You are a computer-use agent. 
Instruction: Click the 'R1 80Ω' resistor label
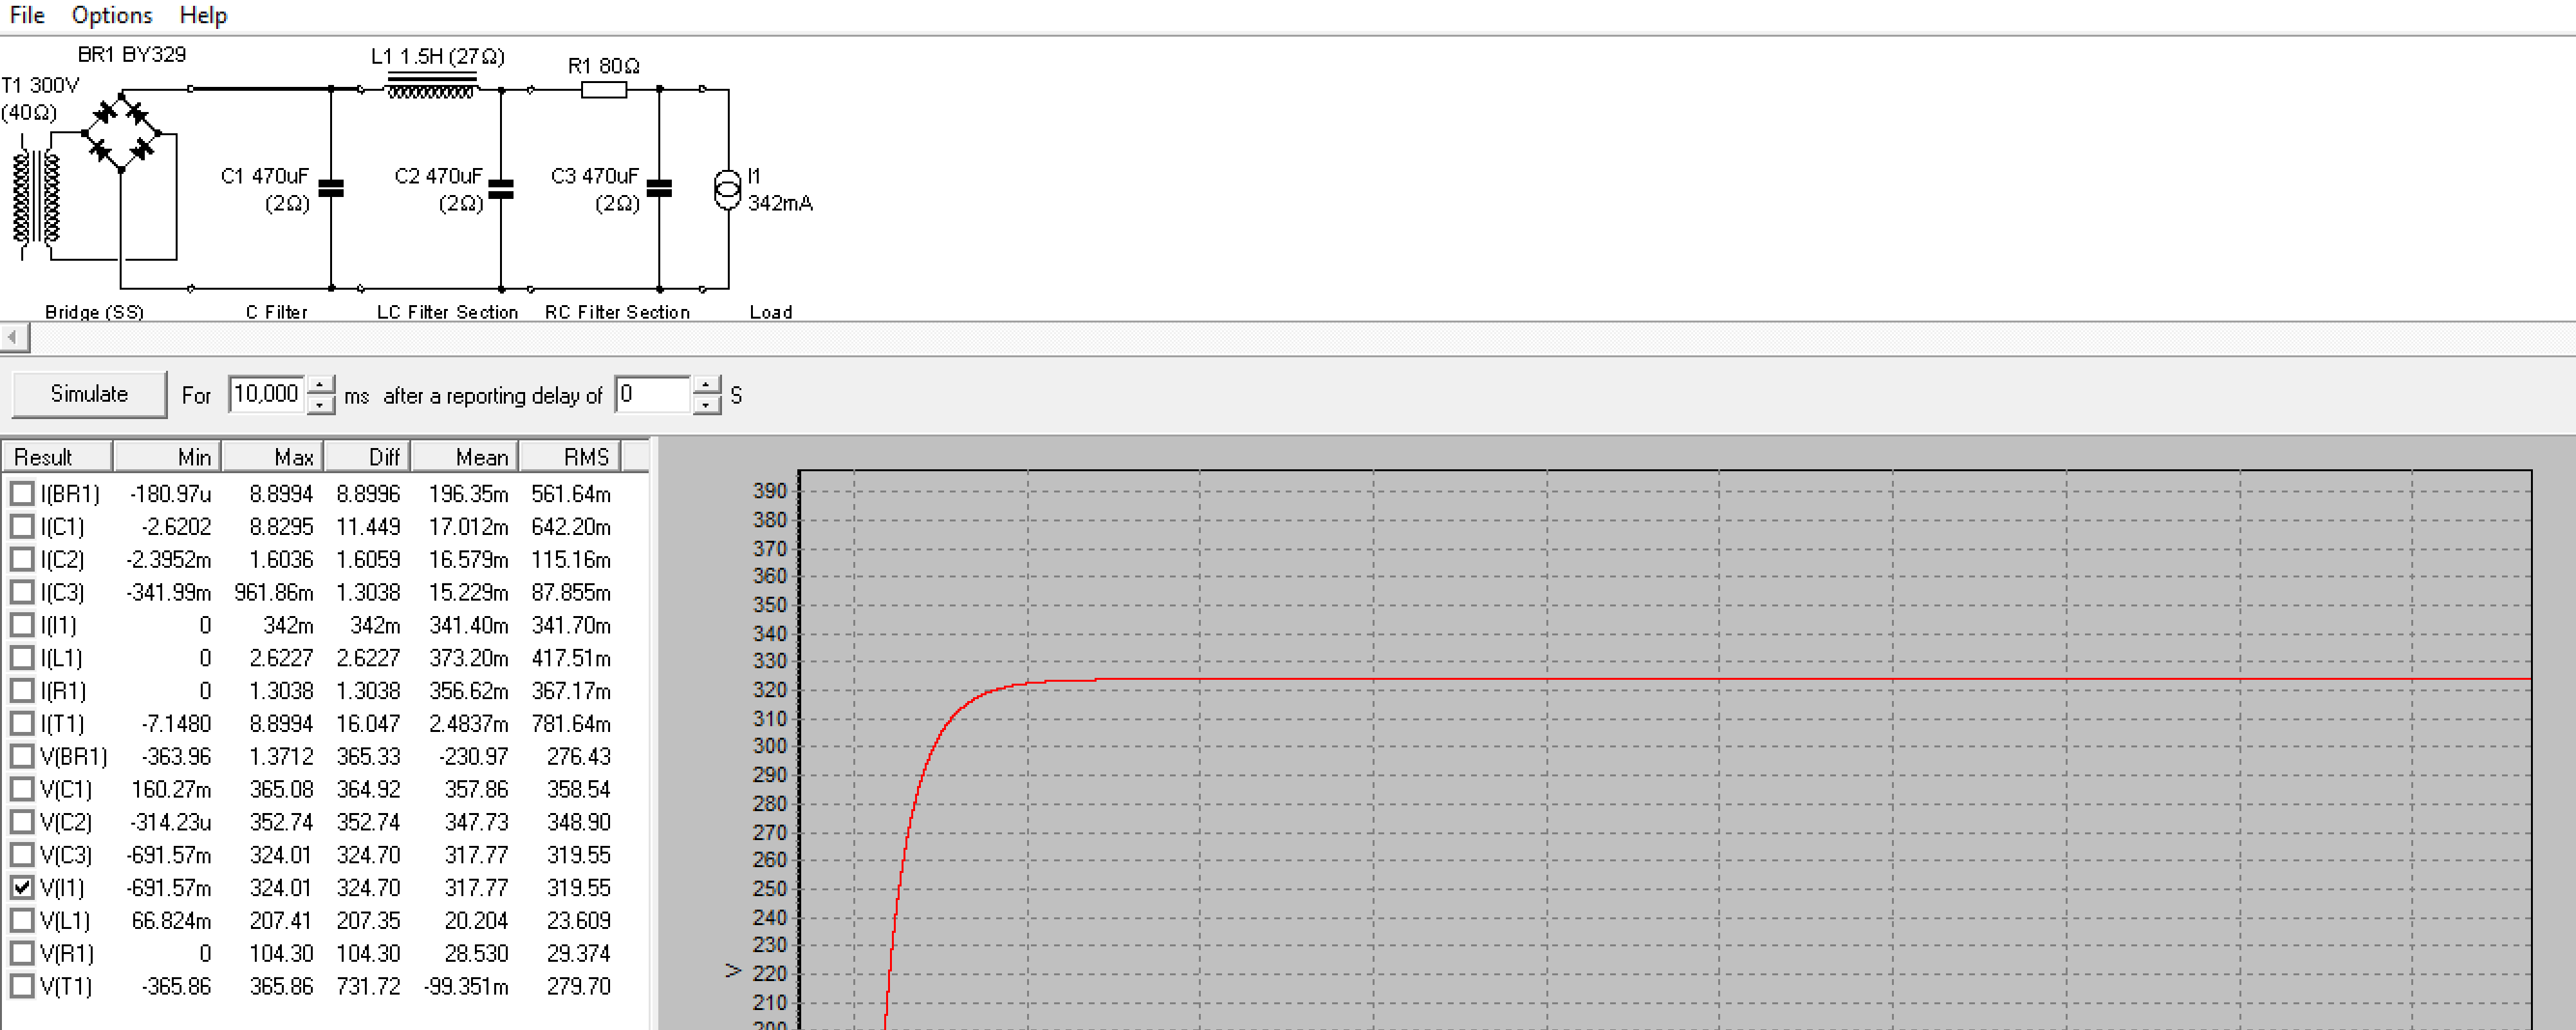click(604, 66)
